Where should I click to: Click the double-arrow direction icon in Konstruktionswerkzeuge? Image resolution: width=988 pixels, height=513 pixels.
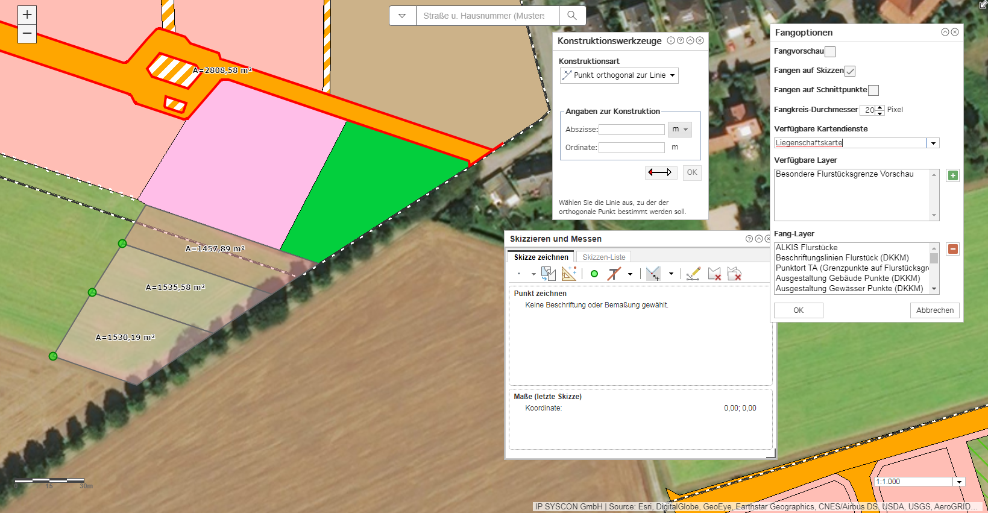pyautogui.click(x=660, y=172)
